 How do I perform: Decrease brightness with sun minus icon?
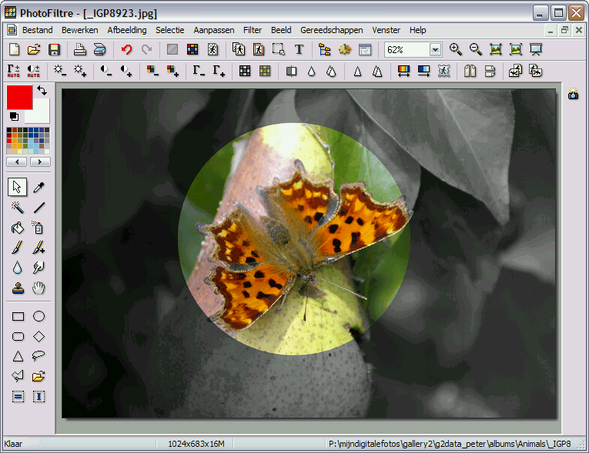tap(60, 71)
